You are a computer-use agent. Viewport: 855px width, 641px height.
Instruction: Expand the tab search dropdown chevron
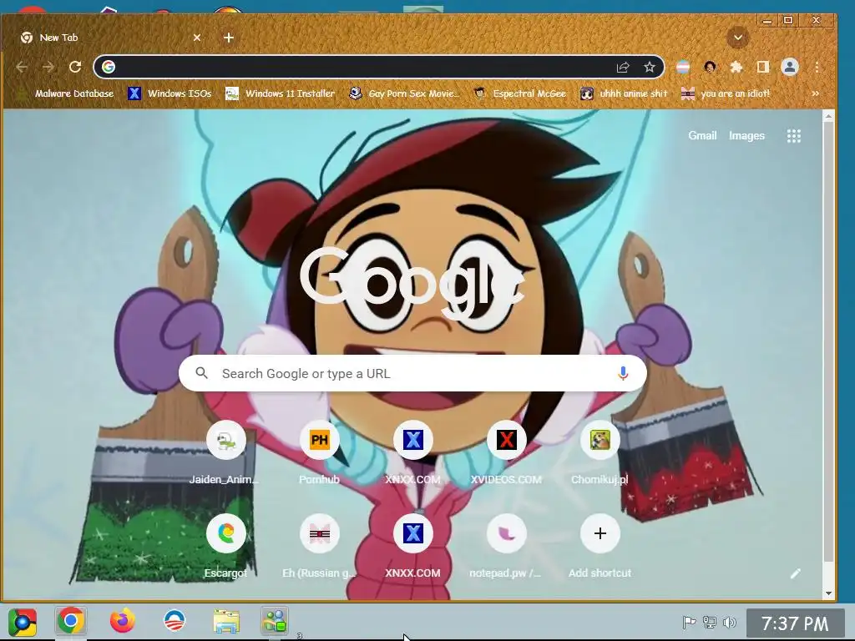738,38
